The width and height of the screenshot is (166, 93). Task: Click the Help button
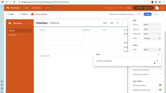(128, 8)
